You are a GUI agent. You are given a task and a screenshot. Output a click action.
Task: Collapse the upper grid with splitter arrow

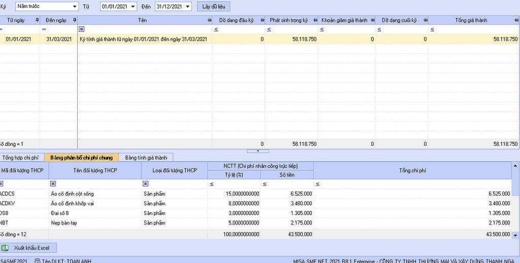[x=258, y=151]
